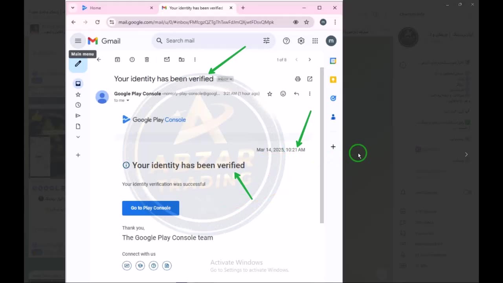Viewport: 503px width, 283px height.
Task: Open the message More menu beside reply
Action: pyautogui.click(x=310, y=94)
